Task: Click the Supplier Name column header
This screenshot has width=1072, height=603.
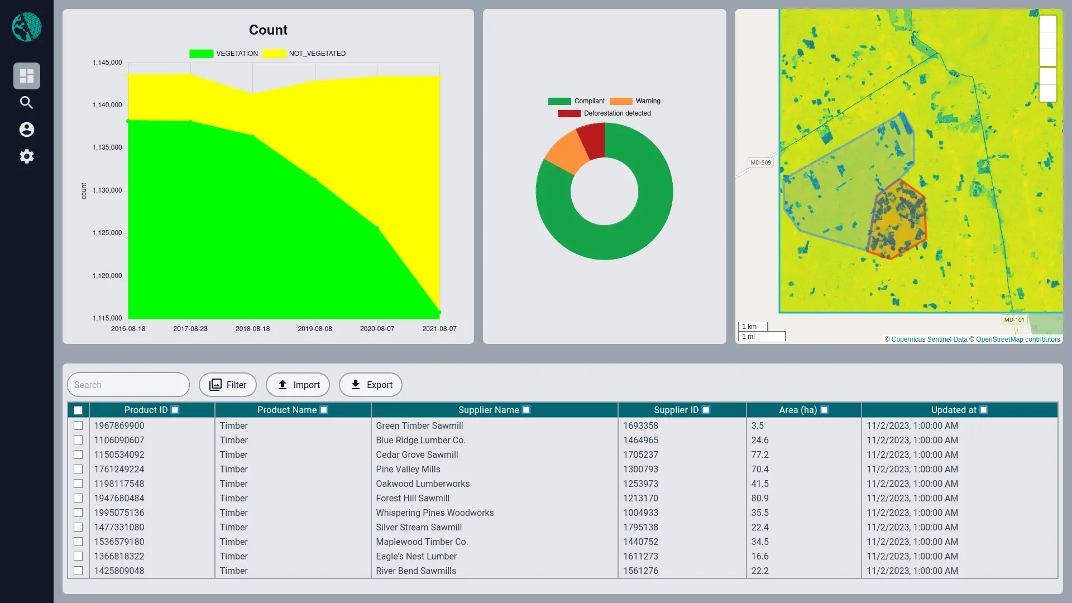Action: (x=489, y=410)
